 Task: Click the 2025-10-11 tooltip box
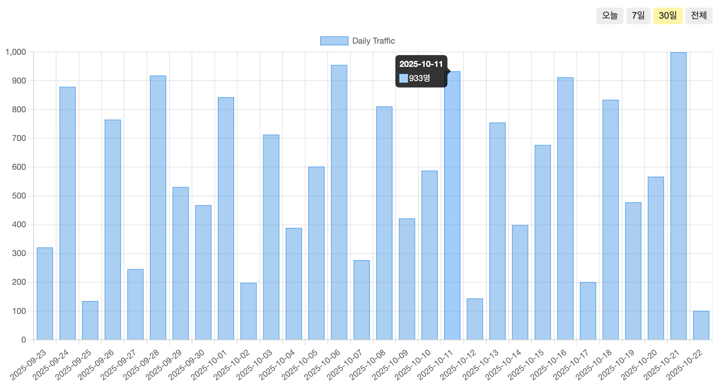tap(421, 71)
